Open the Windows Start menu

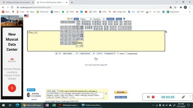(x=3, y=105)
